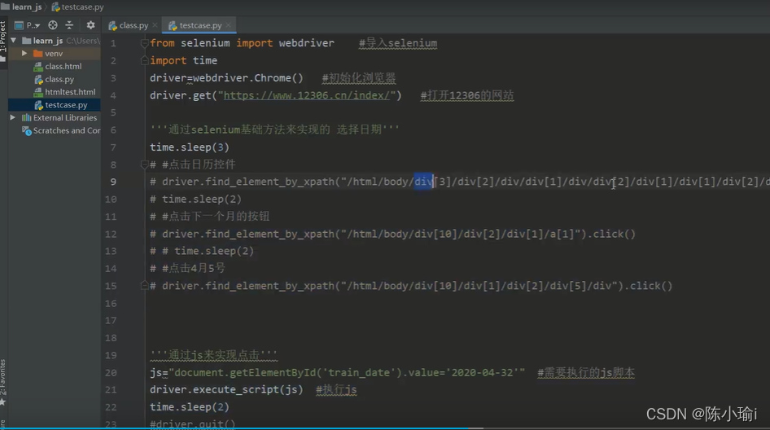This screenshot has width=770, height=430.
Task: Toggle the fold marker at line 15
Action: coord(144,285)
